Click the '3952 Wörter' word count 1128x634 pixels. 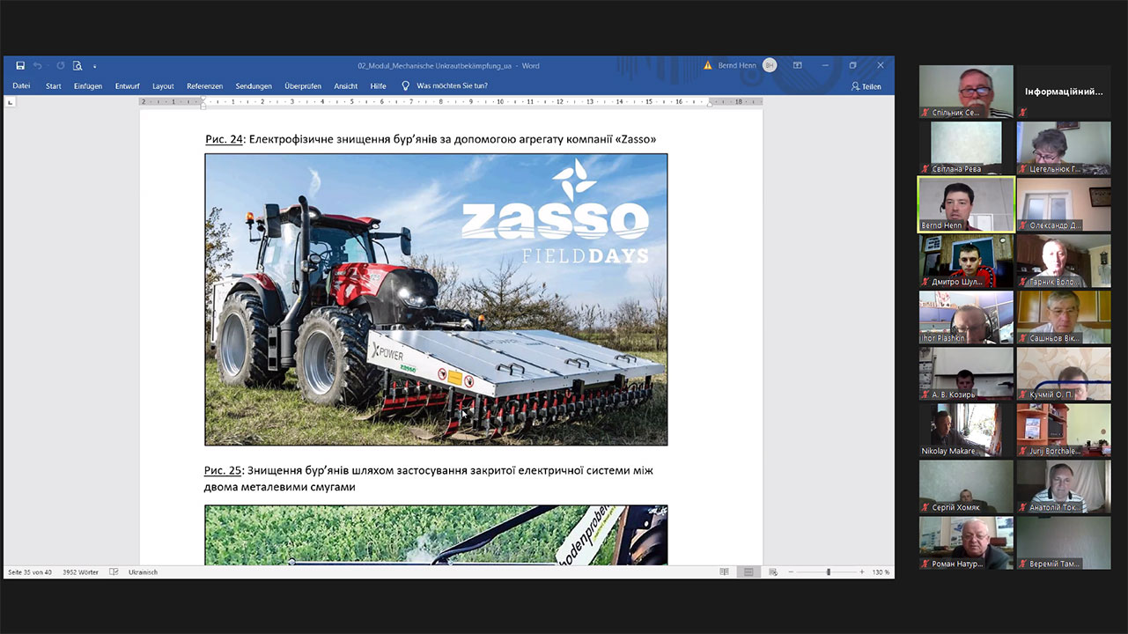80,572
